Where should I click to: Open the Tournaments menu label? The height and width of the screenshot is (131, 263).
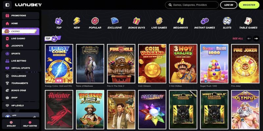[x=20, y=83]
